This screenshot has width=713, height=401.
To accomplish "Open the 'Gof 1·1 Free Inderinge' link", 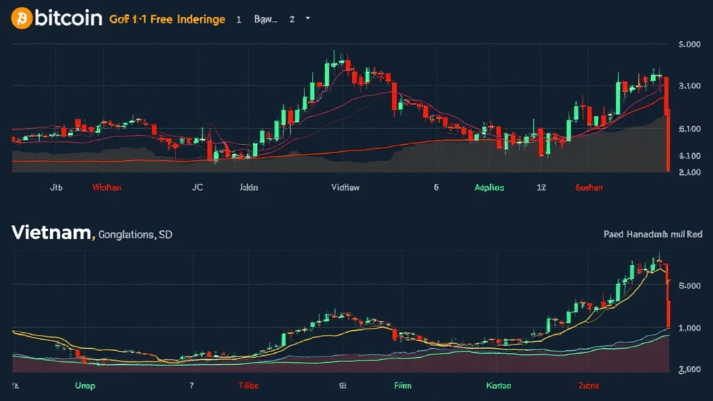I will coord(167,19).
